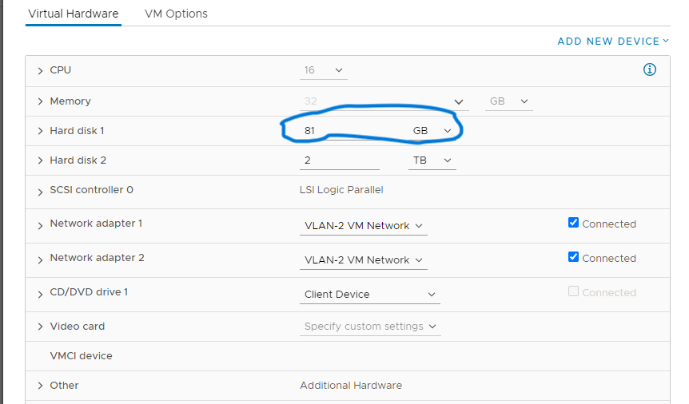Expand the Video card row

pos(40,327)
